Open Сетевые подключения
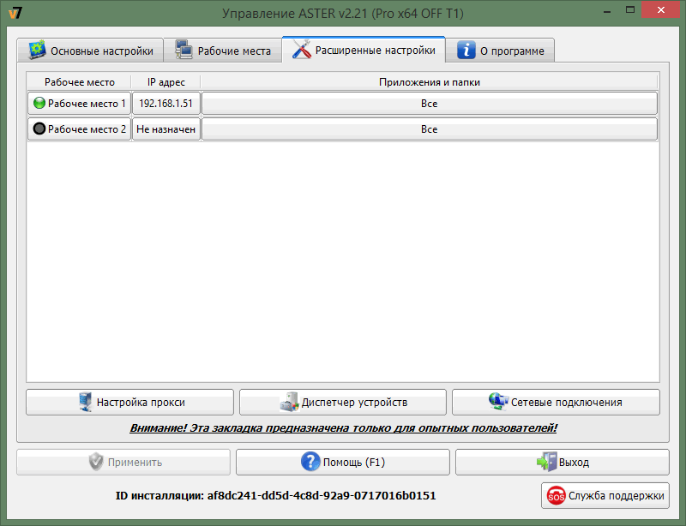Screen dimensions: 686x526 pyautogui.click(x=556, y=403)
